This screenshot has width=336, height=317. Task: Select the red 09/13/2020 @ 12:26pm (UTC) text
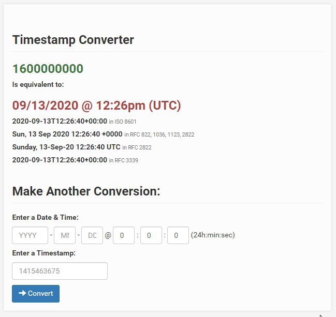[97, 105]
